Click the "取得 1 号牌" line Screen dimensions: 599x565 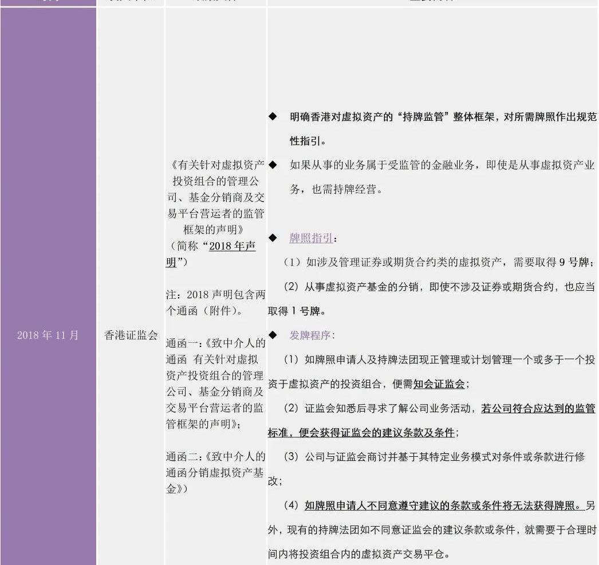pyautogui.click(x=297, y=311)
